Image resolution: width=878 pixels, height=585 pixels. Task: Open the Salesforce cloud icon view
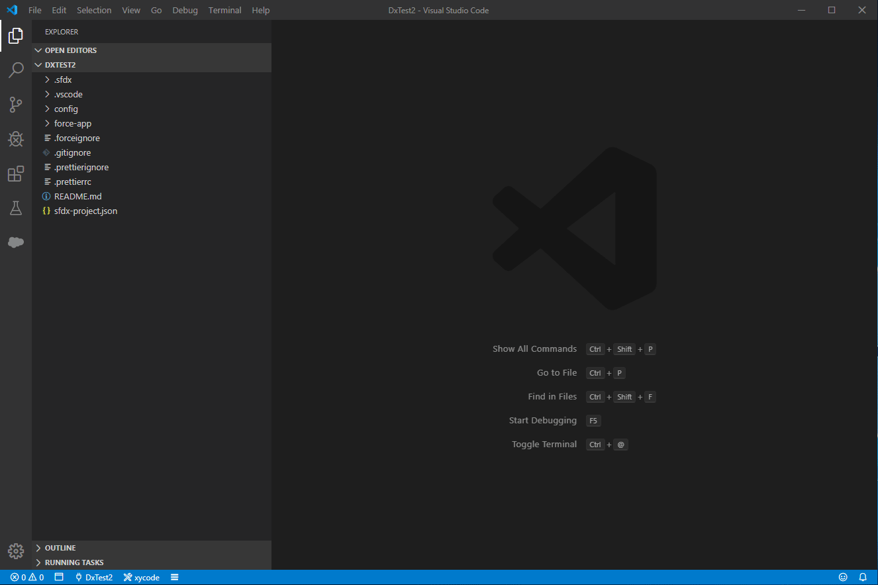pyautogui.click(x=16, y=242)
